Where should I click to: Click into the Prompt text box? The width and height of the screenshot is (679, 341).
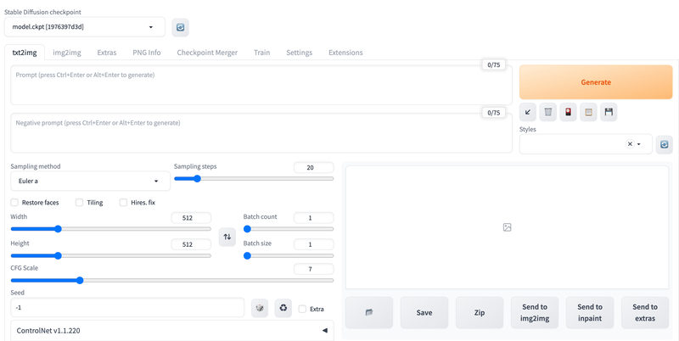point(261,85)
